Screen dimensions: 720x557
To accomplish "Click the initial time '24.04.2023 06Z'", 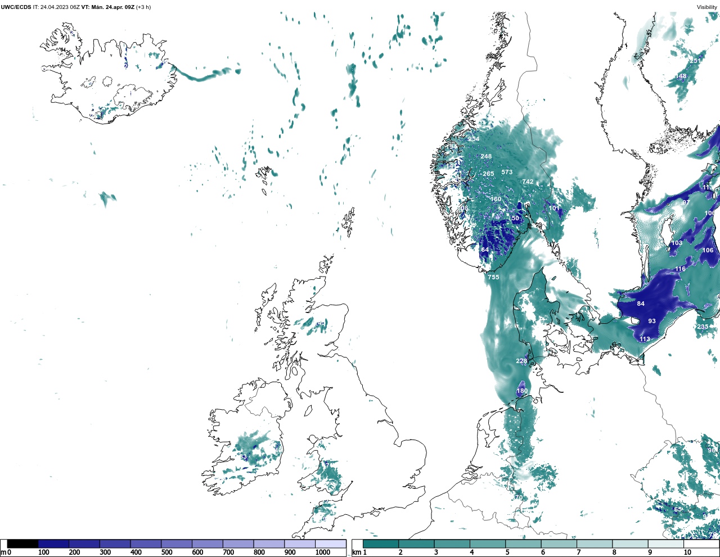I will coord(60,7).
